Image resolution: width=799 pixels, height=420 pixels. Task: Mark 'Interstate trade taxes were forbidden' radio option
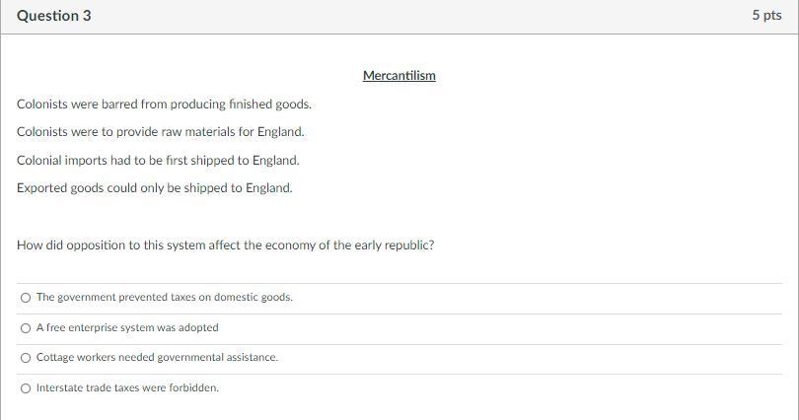pos(26,387)
